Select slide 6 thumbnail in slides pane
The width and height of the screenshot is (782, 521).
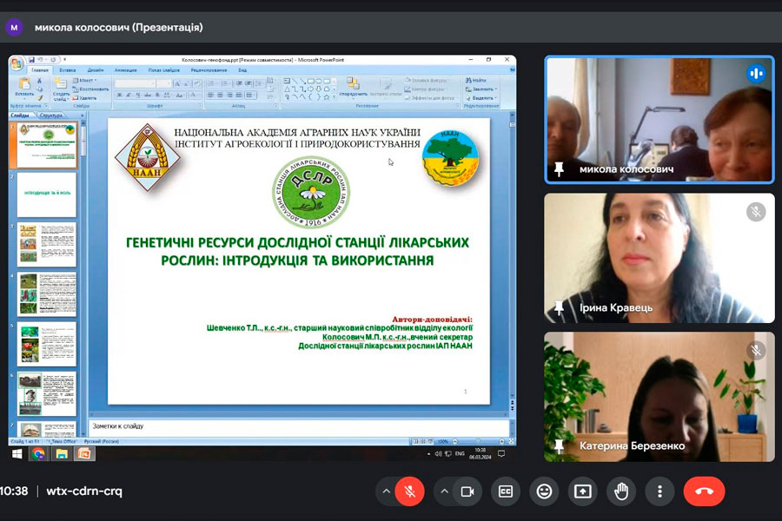(47, 394)
